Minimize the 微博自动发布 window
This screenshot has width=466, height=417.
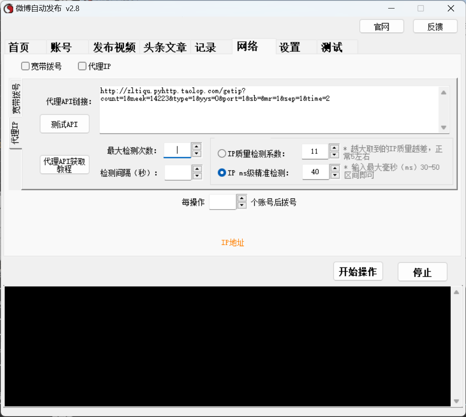pos(392,9)
